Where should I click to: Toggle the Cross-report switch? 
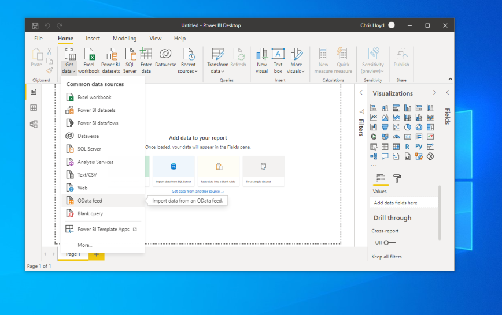coord(390,243)
